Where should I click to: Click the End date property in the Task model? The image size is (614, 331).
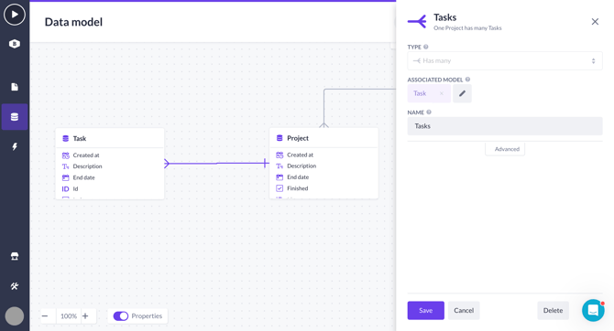83,177
